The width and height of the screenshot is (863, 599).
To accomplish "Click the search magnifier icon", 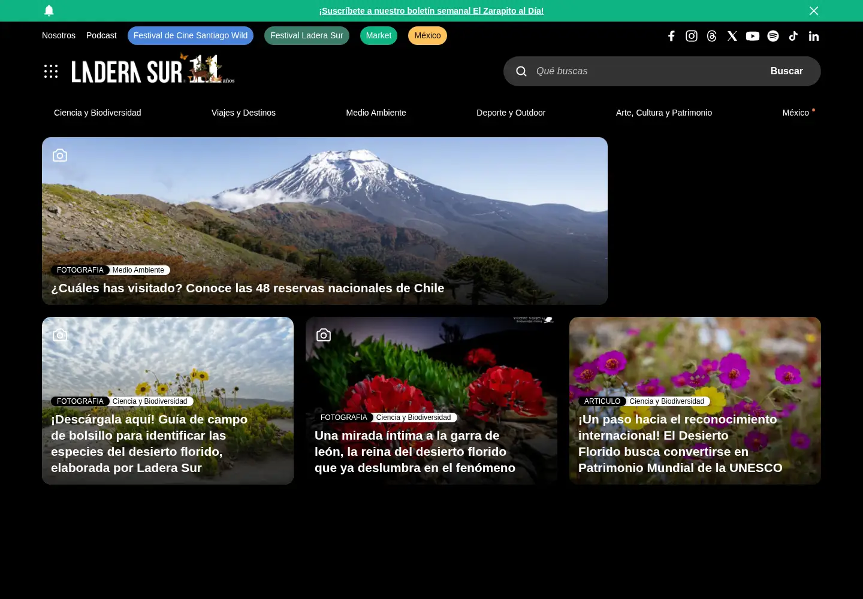I will (x=521, y=71).
